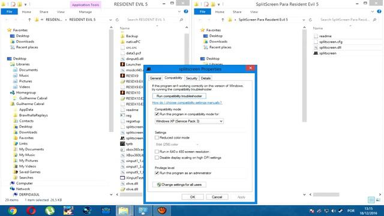Refresh the SplitScreen folder view

(x=310, y=20)
